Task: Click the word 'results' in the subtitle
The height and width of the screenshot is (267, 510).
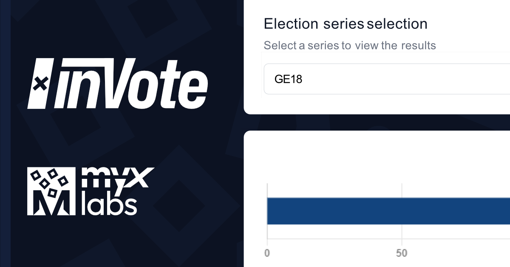Action: [418, 45]
